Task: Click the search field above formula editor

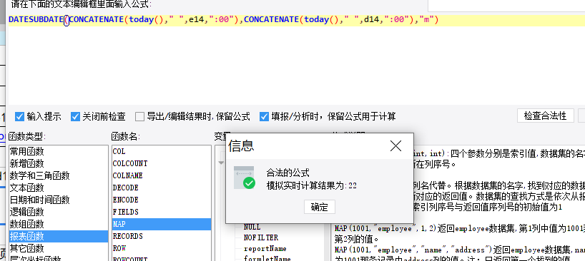Action: point(506,5)
